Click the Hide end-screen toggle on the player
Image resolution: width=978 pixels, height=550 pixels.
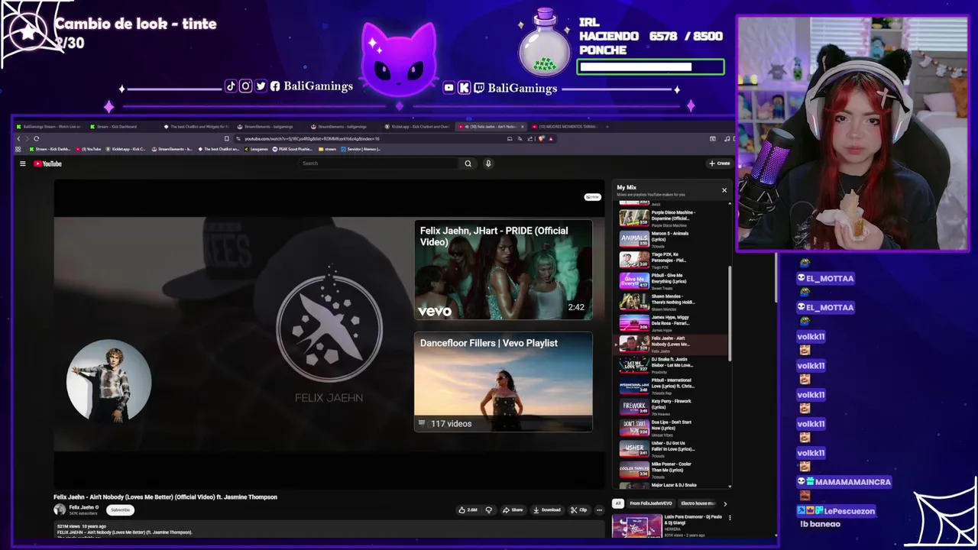coord(592,197)
